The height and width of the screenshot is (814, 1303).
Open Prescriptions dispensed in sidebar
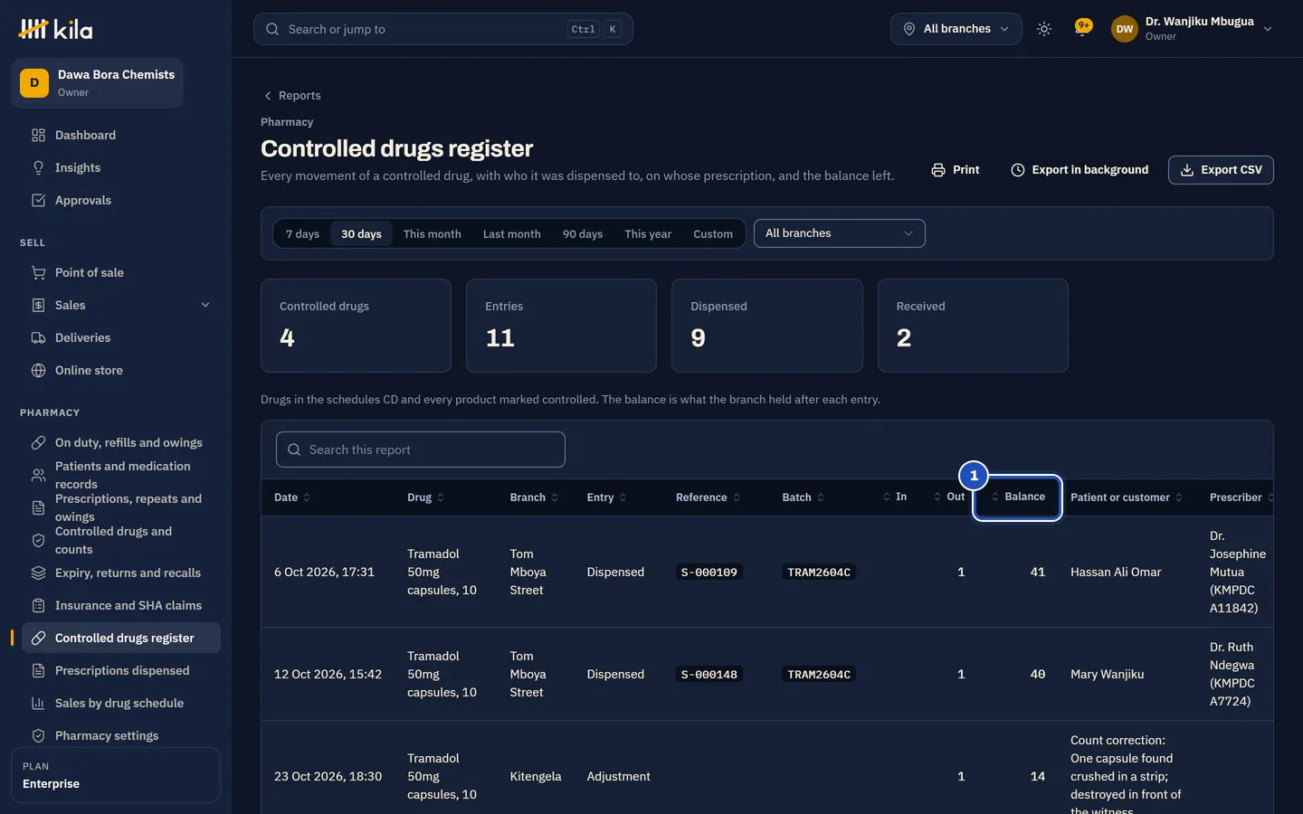pyautogui.click(x=121, y=671)
